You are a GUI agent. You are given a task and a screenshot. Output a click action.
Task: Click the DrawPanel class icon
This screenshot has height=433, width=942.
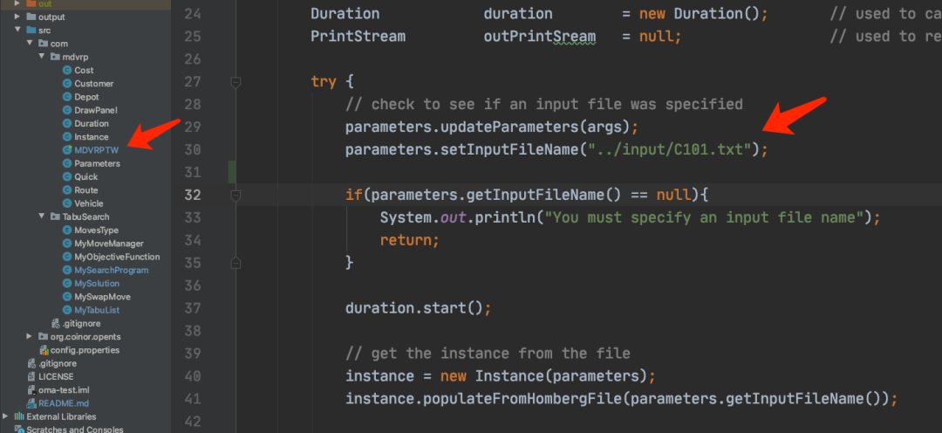pyautogui.click(x=67, y=110)
